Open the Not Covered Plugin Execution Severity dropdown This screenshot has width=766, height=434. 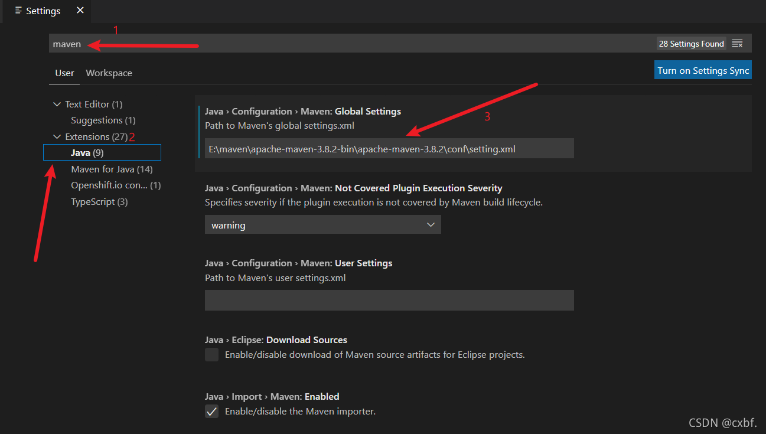(x=323, y=225)
